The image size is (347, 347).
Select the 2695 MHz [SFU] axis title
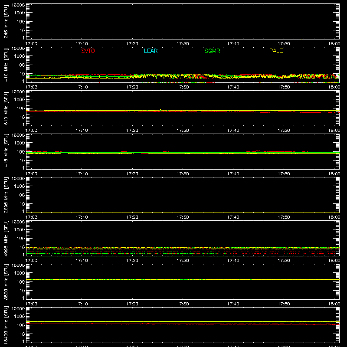(6, 195)
